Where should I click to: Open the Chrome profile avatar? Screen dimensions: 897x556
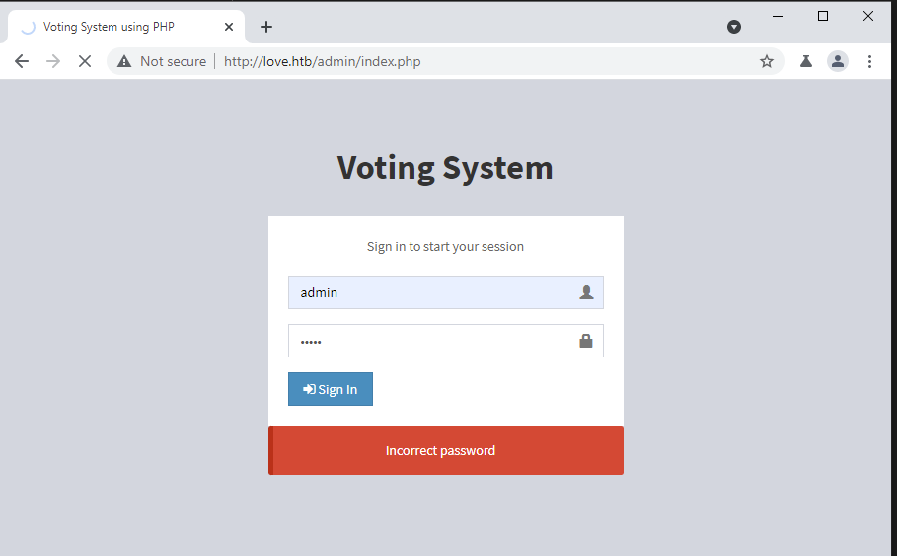tap(838, 61)
